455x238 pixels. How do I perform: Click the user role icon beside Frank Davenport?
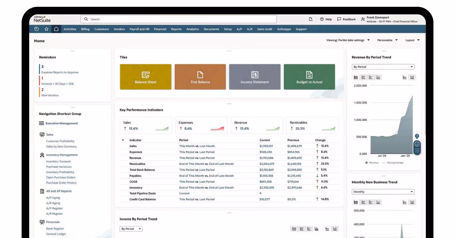tap(363, 19)
